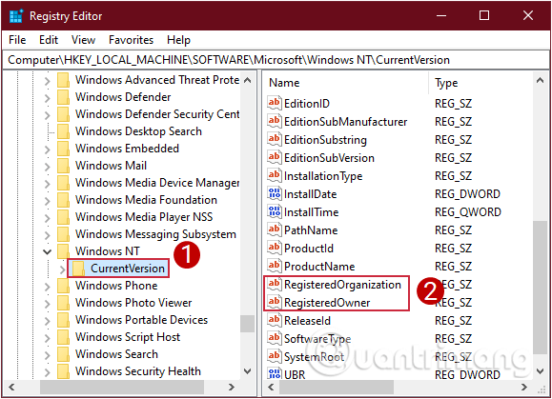Viewport: 552px width, 399px height.
Task: Click the string icon beside PathName
Action: pos(275,229)
